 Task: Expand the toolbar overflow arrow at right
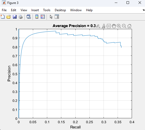point(143,10)
